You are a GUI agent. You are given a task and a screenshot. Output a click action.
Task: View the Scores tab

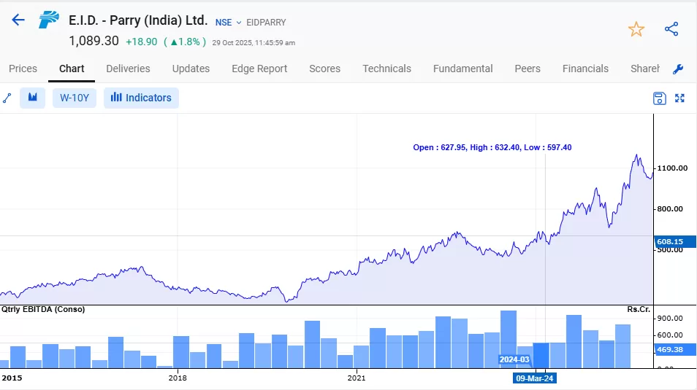pyautogui.click(x=324, y=69)
